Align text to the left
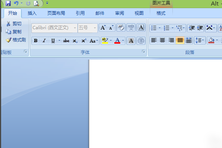 [154, 40]
